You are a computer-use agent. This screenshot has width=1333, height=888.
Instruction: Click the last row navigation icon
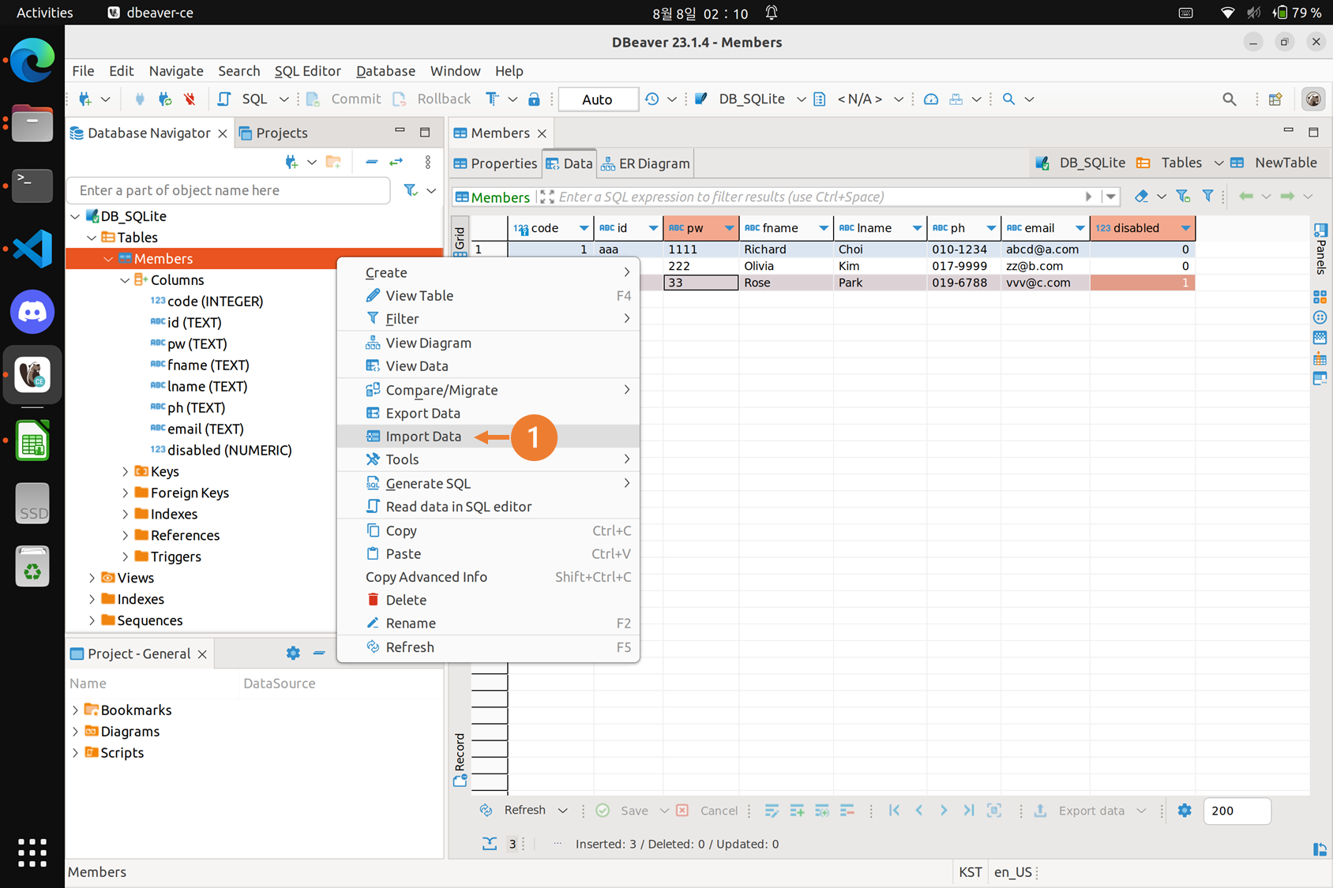[968, 811]
